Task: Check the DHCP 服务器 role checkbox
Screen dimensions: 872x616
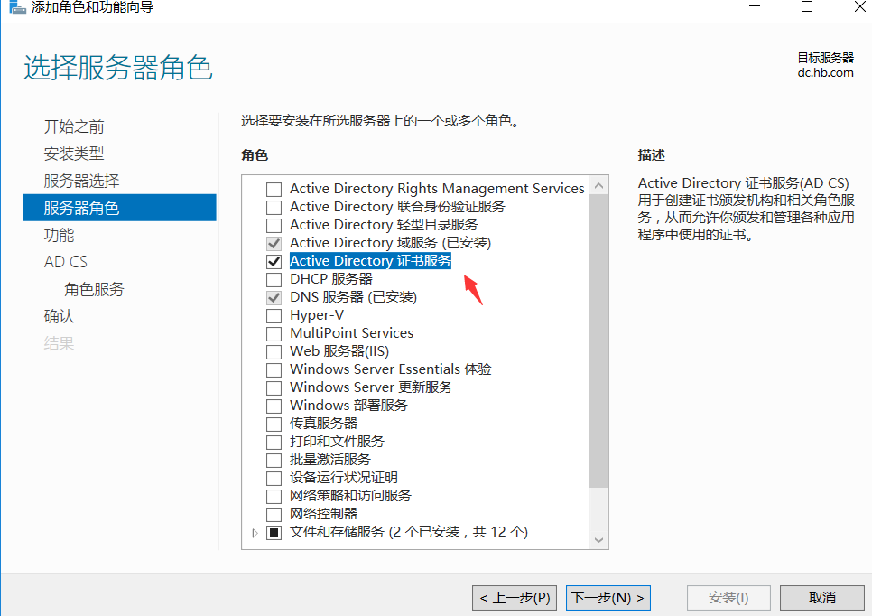Action: (274, 279)
